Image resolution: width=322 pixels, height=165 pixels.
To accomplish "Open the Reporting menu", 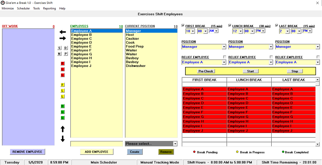I will 49,8.
